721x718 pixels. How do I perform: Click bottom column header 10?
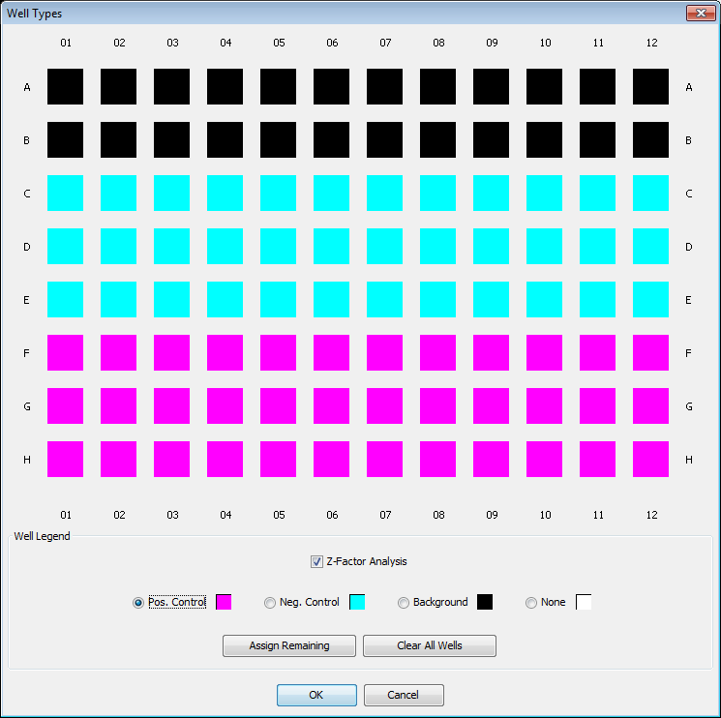pos(545,515)
